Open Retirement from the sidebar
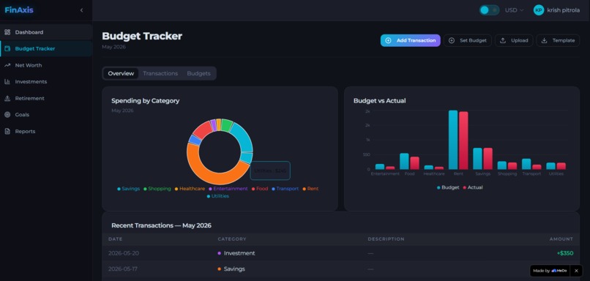Image resolution: width=590 pixels, height=281 pixels. tap(46, 98)
